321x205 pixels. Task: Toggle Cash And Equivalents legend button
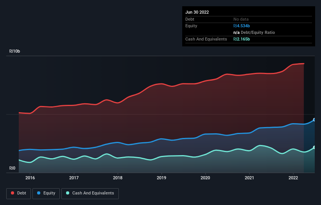click(90, 193)
